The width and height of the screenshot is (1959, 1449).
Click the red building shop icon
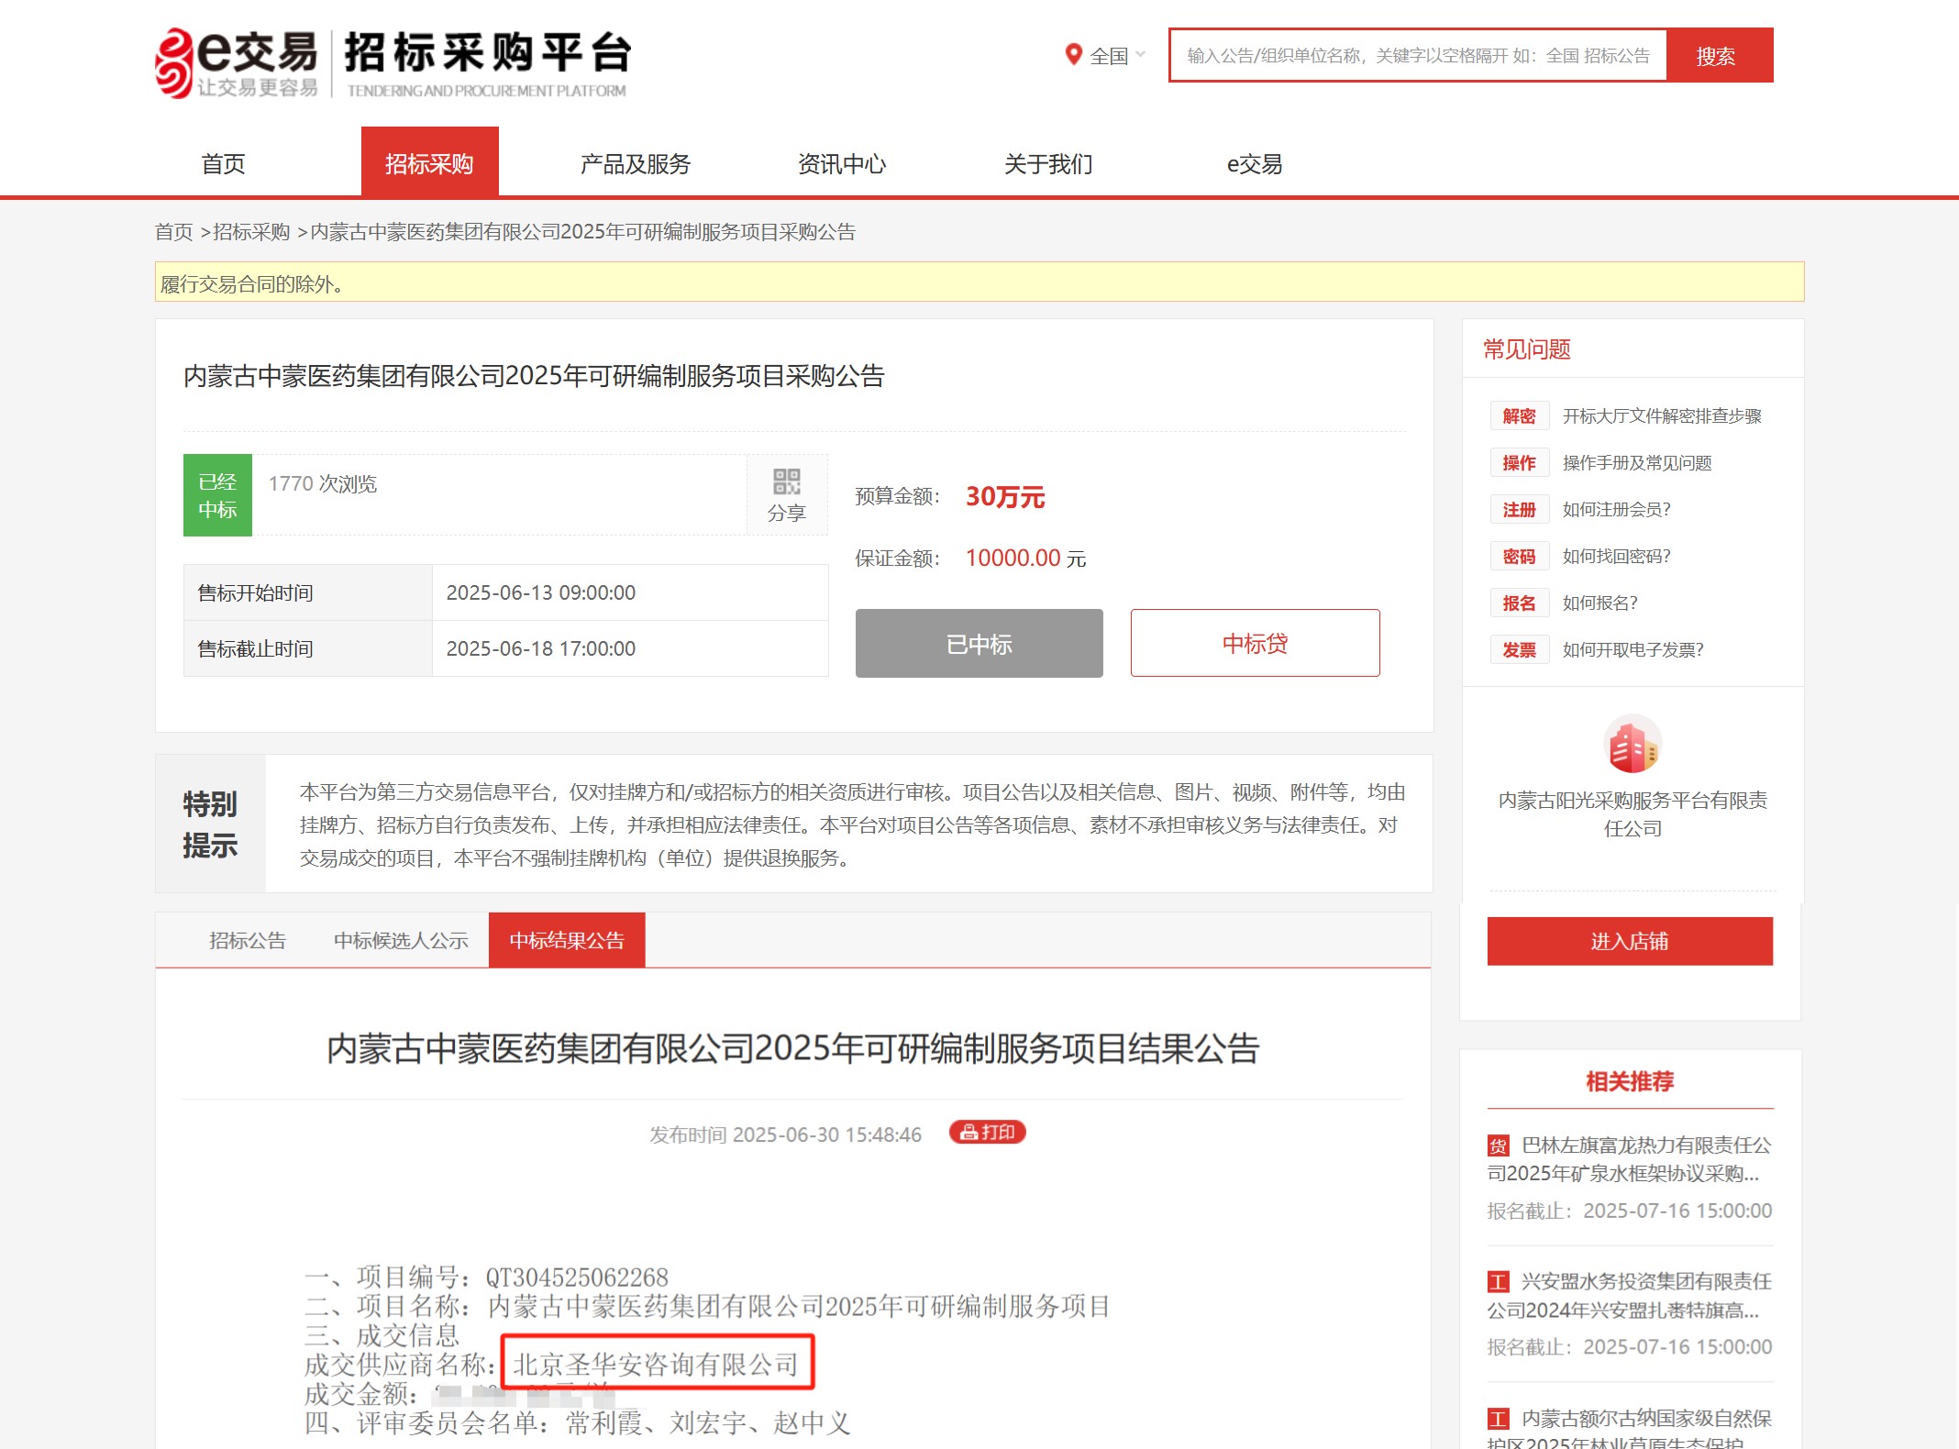point(1632,745)
